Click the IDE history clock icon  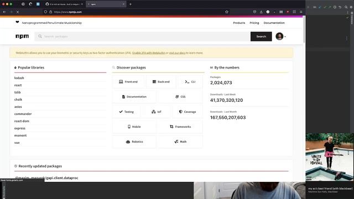(x=335, y=7)
